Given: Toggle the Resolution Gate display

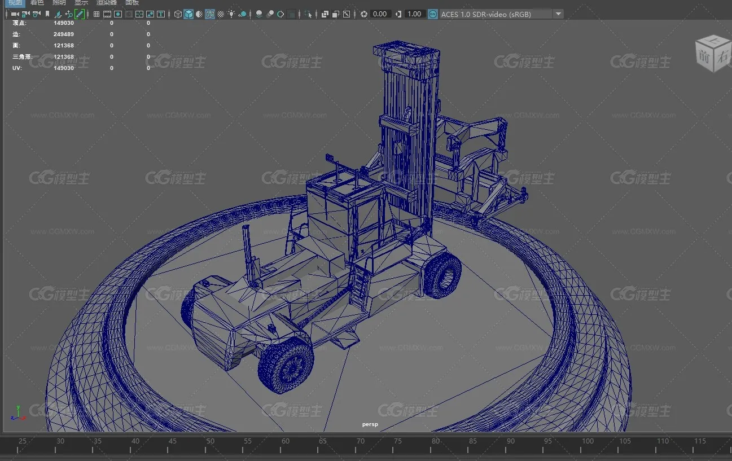Looking at the screenshot, I should pos(118,14).
